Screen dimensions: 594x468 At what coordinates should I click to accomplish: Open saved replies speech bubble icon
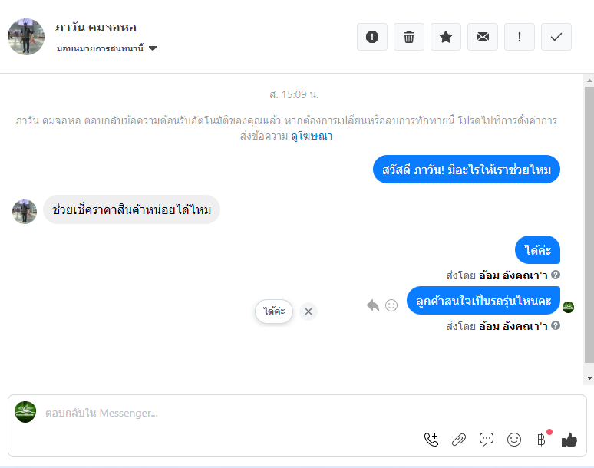tap(487, 440)
